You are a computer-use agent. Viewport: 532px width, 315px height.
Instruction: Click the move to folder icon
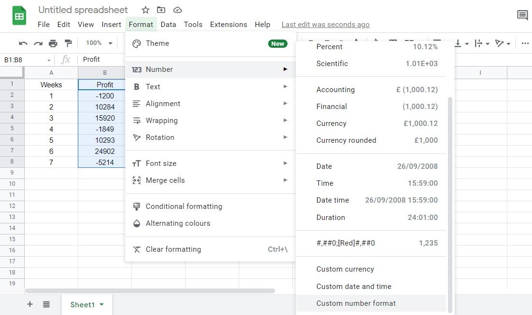tap(161, 10)
